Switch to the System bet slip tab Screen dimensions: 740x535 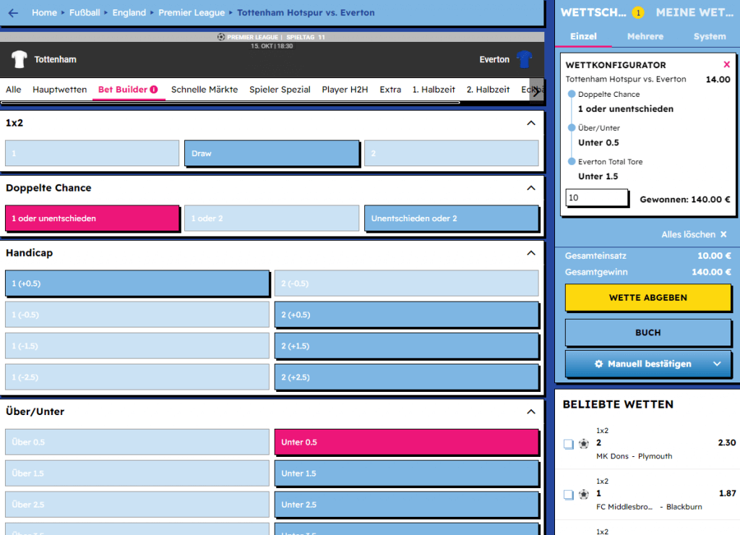coord(710,36)
